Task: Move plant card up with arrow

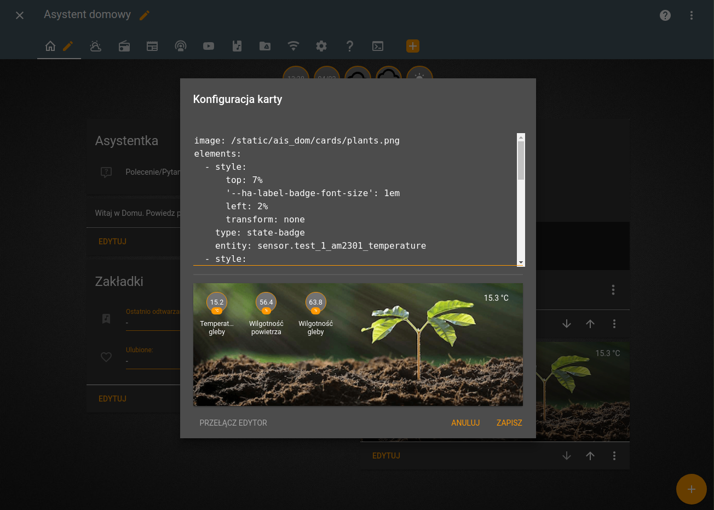Action: coord(590,456)
